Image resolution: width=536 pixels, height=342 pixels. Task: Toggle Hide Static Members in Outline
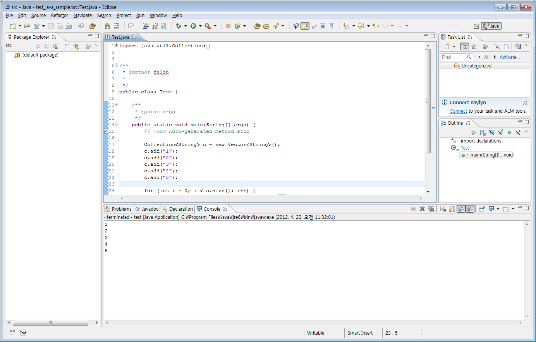[500, 132]
